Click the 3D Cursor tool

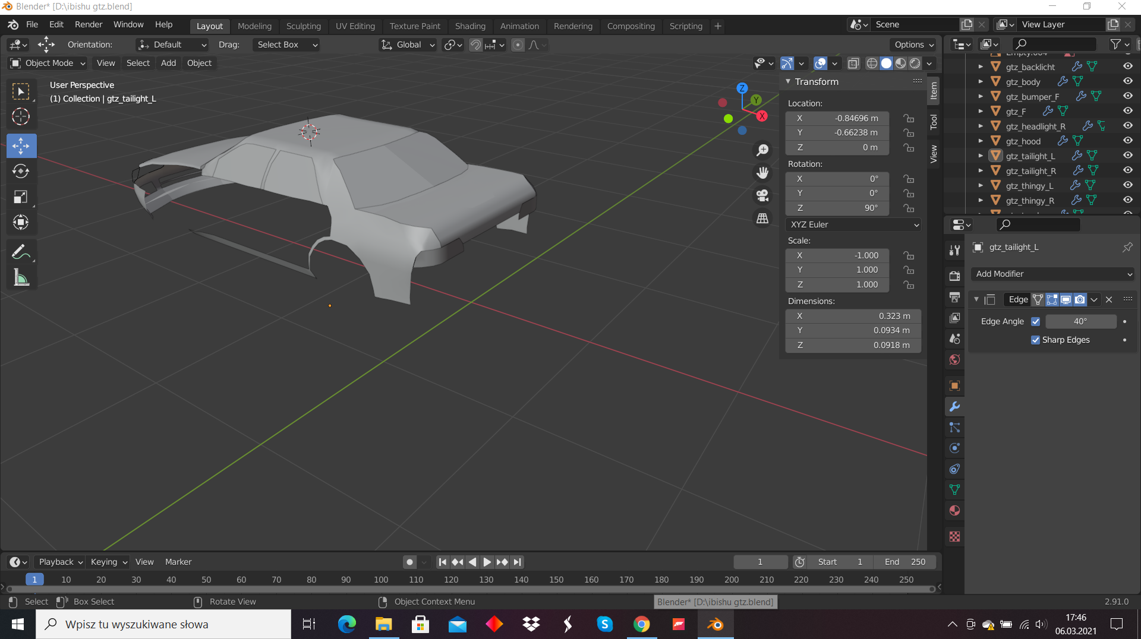(21, 116)
